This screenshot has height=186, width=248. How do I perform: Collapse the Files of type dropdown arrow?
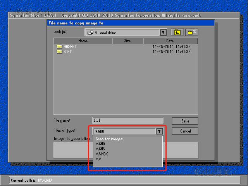159,131
